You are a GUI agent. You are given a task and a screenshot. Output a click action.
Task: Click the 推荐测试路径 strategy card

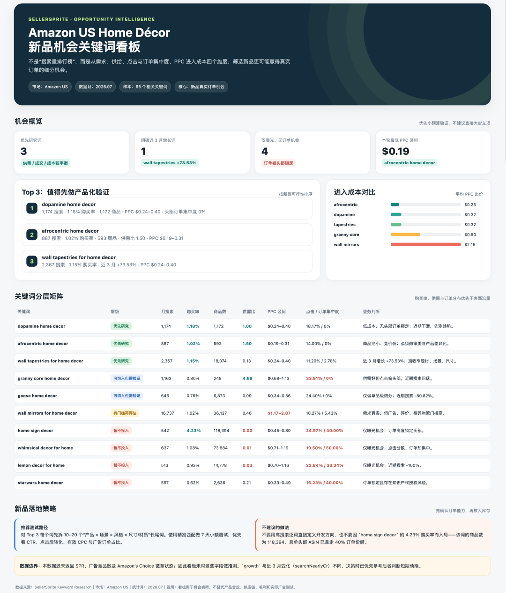click(x=133, y=535)
